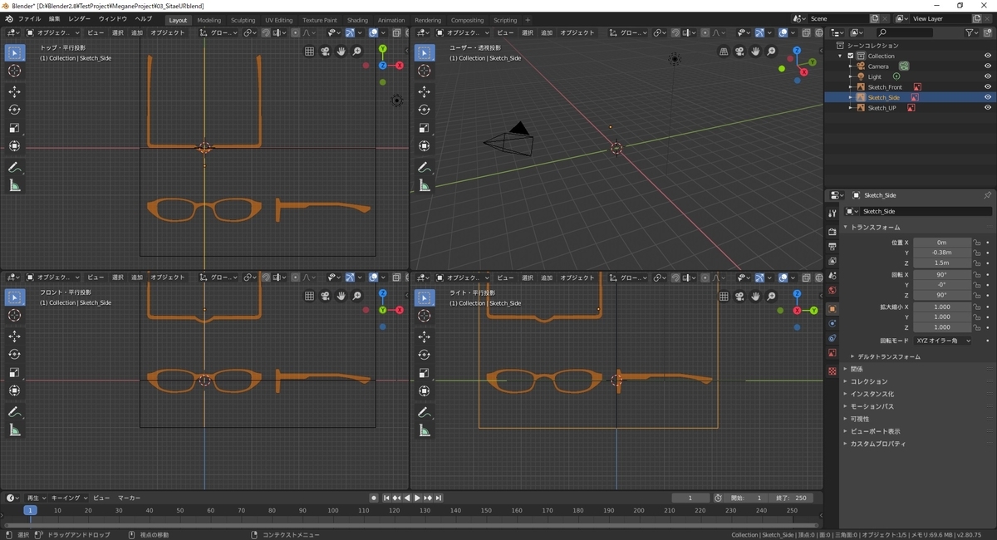The width and height of the screenshot is (997, 540).
Task: Hide Sketch_UP in outliner
Action: click(988, 107)
